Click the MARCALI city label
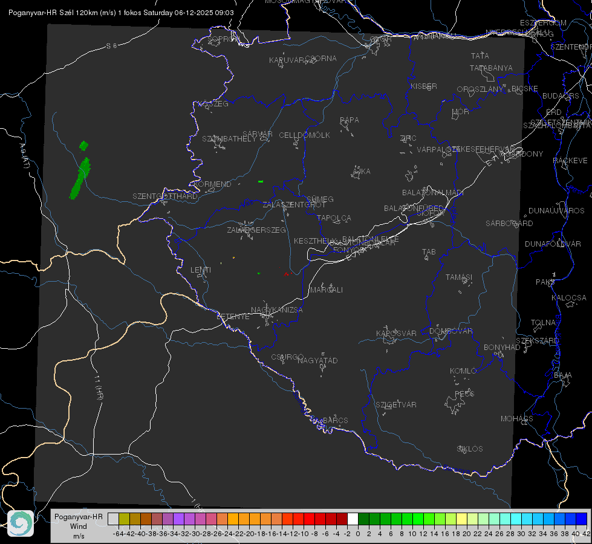Image resolution: width=592 pixels, height=544 pixels. pos(327,290)
